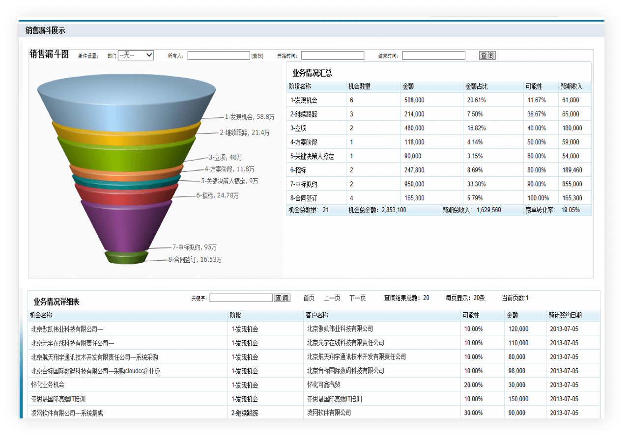The image size is (629, 440).
Task: Select summary row cell 7-中标拟约
Action: coord(304,185)
